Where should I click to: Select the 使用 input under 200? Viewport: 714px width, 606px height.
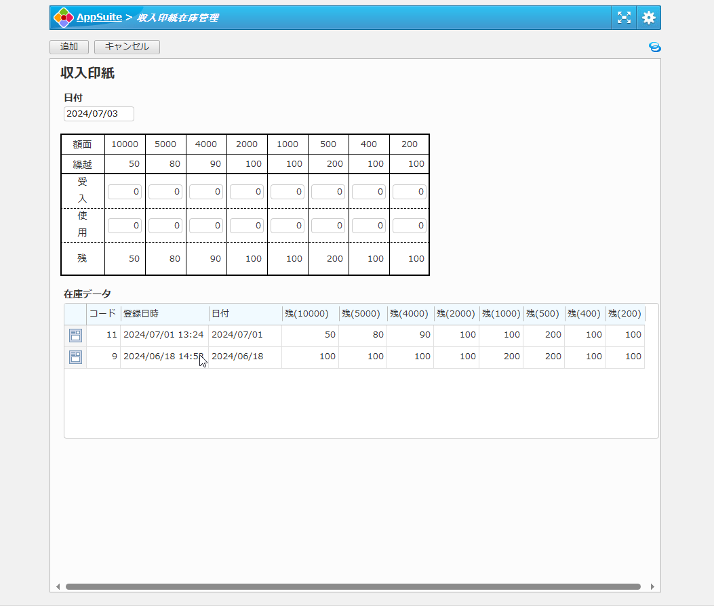point(410,226)
